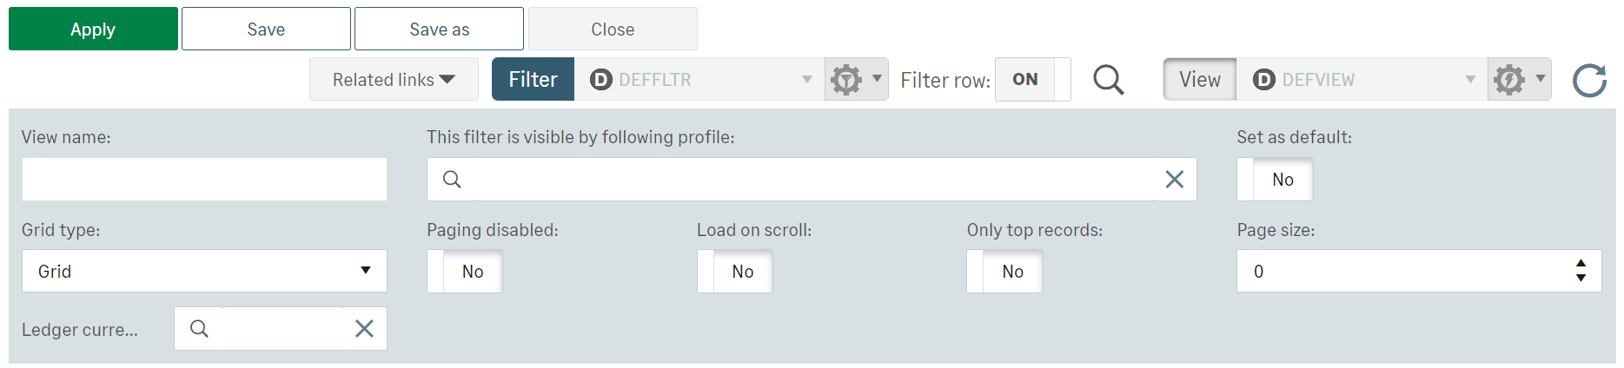Click the View name input field
The image size is (1624, 368).
(204, 180)
